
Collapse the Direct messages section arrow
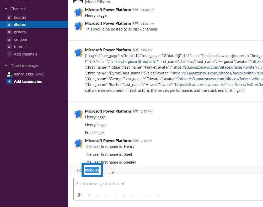point(6,66)
